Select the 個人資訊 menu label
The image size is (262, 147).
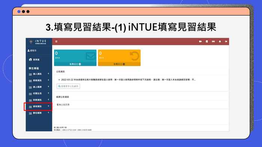[37, 74]
